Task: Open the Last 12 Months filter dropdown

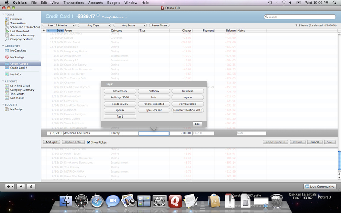Action: click(x=59, y=26)
